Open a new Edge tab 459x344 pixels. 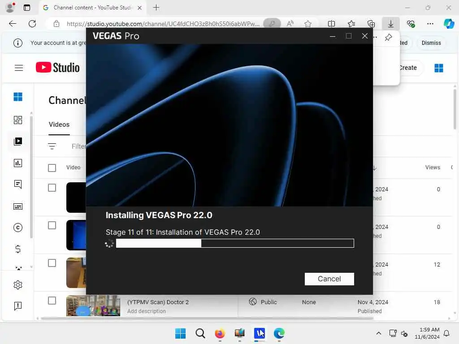pos(156,8)
